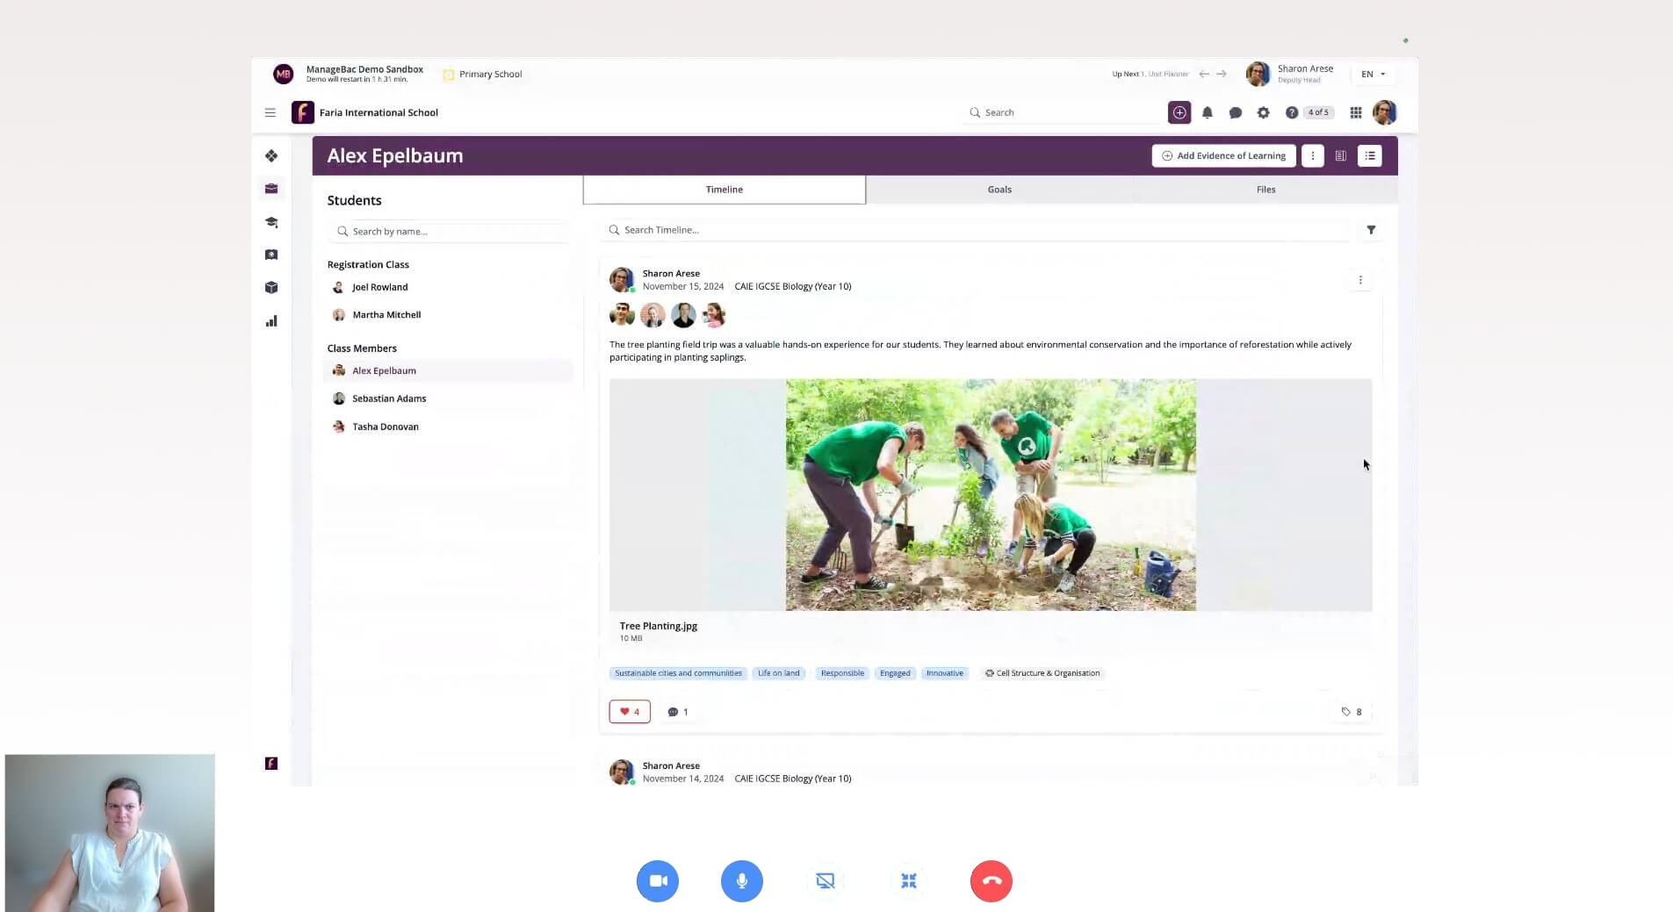Click the analytics bar chart sidebar icon

pyautogui.click(x=271, y=321)
